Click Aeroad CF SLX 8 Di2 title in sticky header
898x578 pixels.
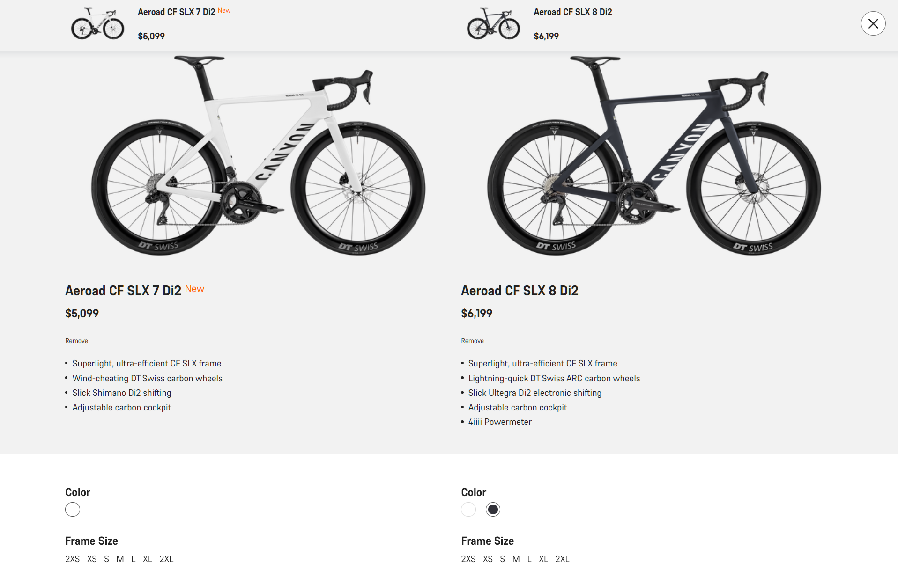(x=572, y=12)
